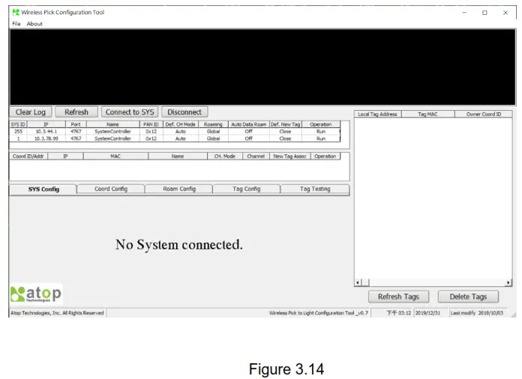Click the SYS ID column header
The width and height of the screenshot is (522, 379).
click(x=18, y=124)
